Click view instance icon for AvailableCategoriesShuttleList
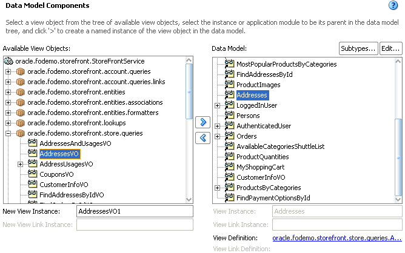405x253 pixels. 229,146
